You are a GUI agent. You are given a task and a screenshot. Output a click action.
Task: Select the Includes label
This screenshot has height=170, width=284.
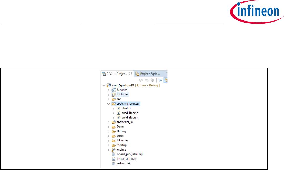coord(122,94)
